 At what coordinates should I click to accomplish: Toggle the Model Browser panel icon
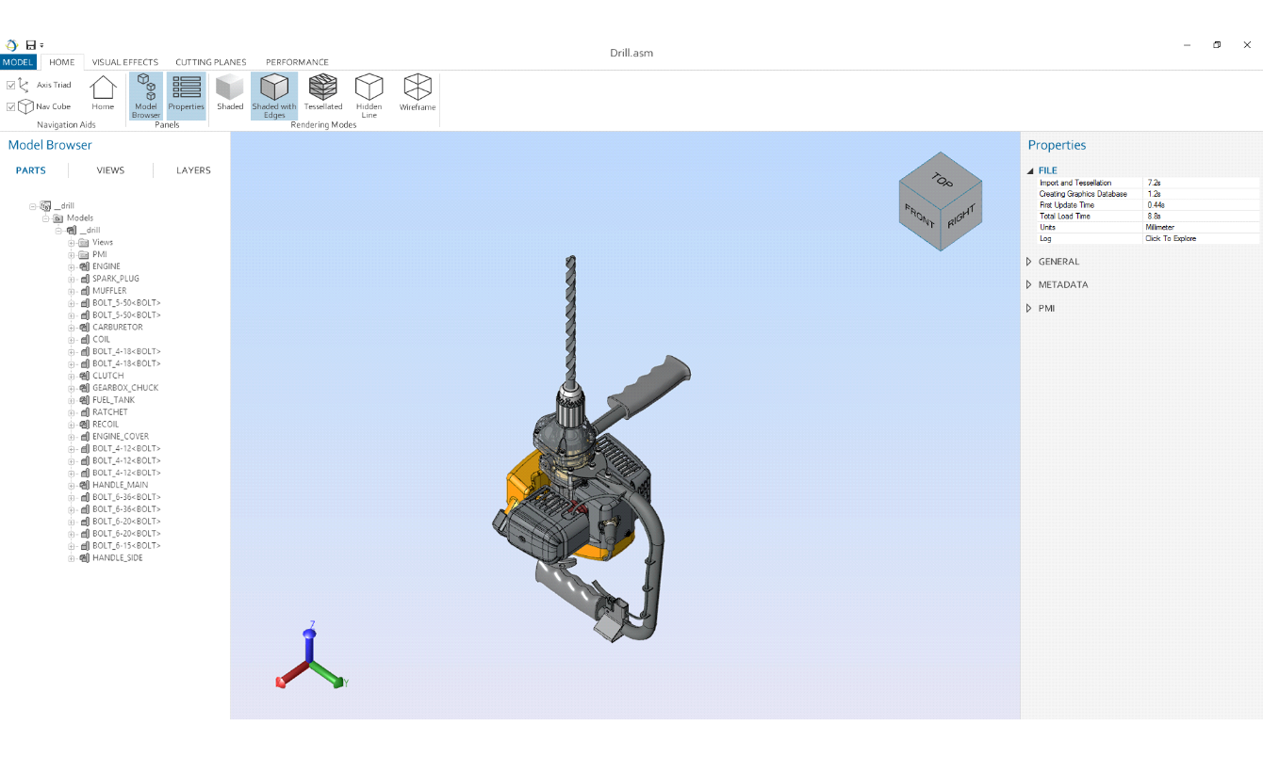coord(146,89)
